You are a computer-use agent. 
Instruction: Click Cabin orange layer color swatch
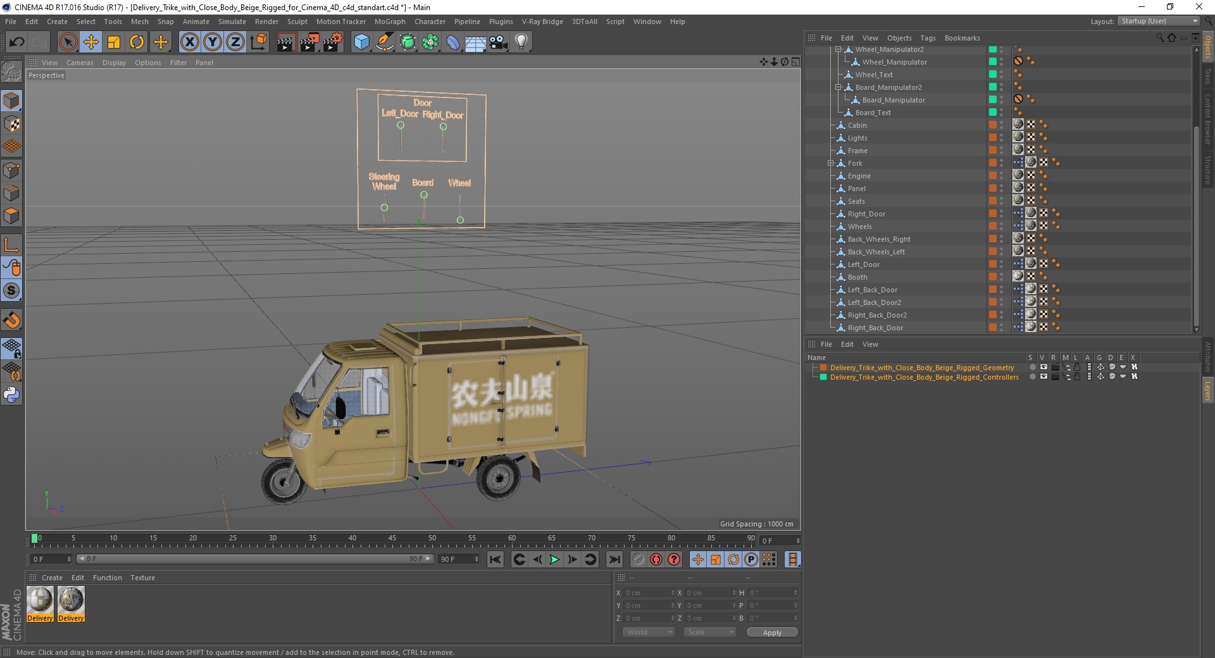click(x=992, y=125)
